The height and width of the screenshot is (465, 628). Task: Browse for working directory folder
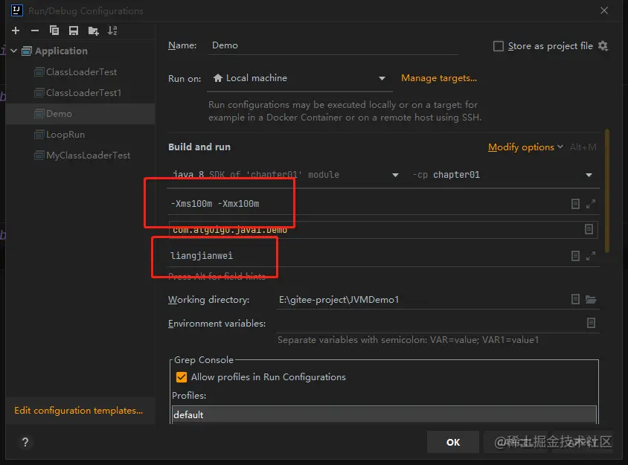tap(591, 299)
